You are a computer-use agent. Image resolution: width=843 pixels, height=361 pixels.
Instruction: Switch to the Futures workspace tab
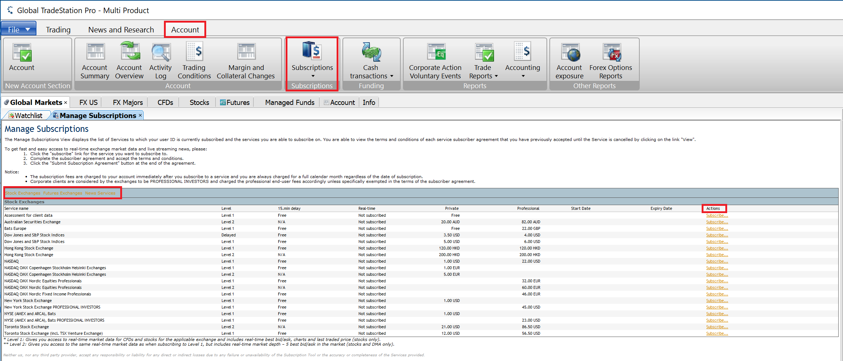(235, 102)
